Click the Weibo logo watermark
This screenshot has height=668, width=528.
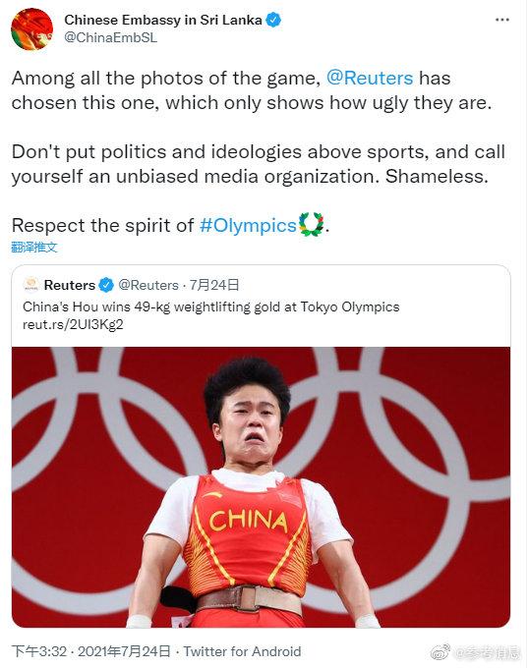441,652
